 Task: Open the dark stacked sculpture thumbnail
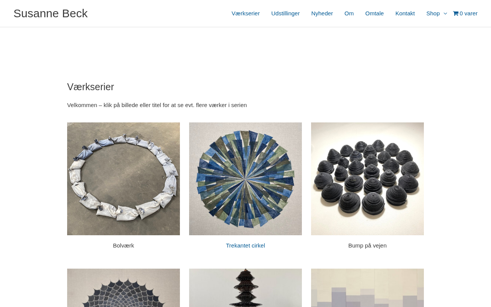pyautogui.click(x=245, y=288)
